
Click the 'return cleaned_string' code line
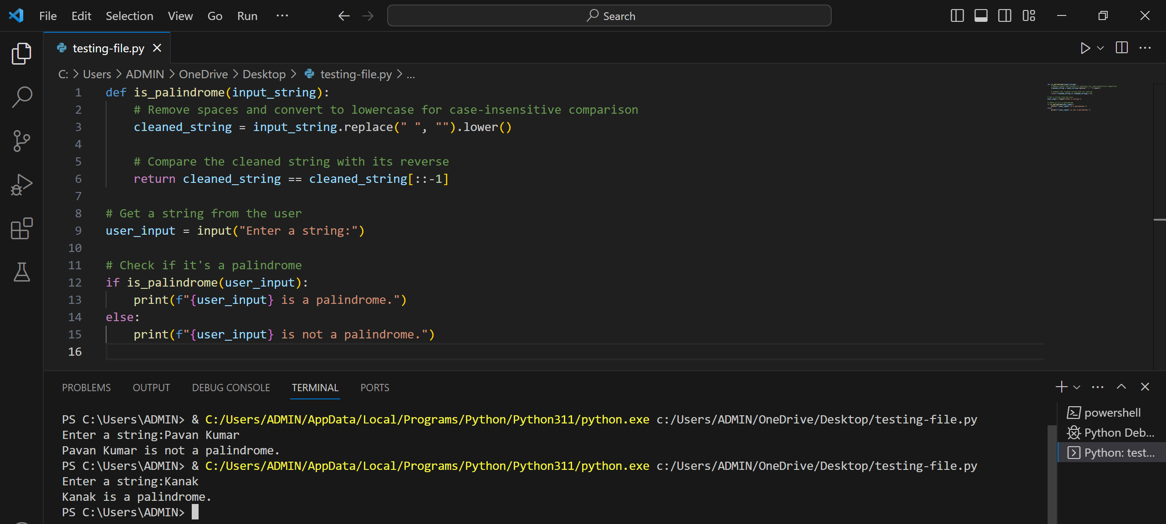coord(291,179)
